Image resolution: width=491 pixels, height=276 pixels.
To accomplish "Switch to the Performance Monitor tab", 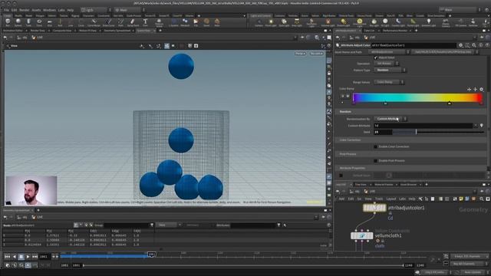I will point(395,31).
